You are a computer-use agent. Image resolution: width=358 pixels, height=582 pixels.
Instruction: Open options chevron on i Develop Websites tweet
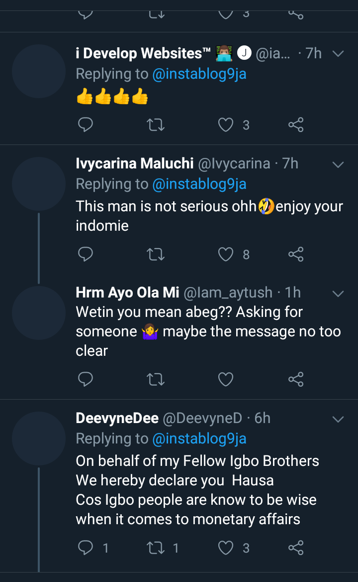(x=338, y=53)
